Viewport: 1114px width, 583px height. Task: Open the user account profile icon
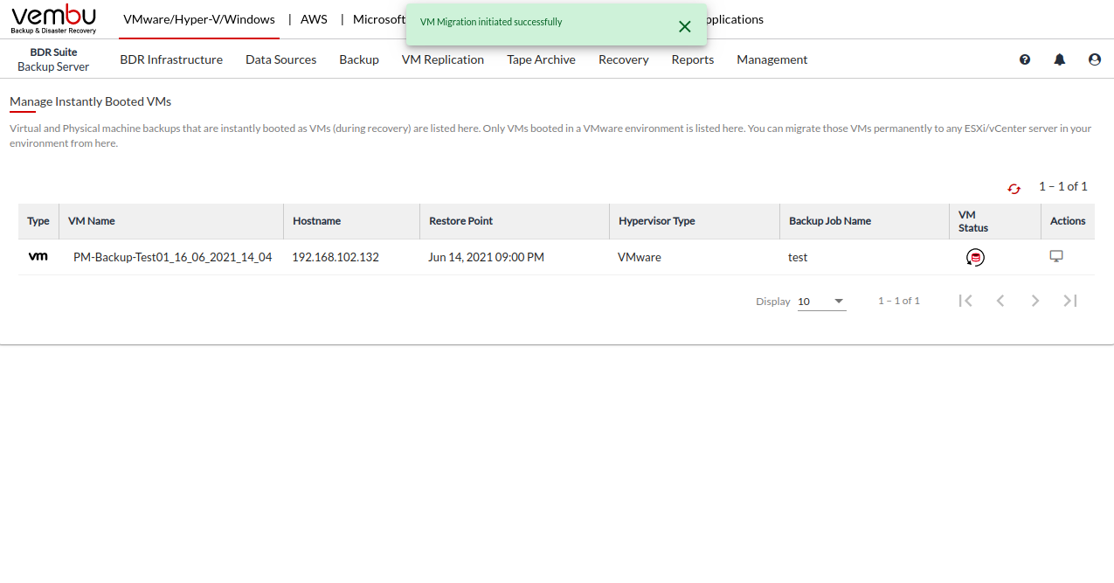pos(1095,59)
